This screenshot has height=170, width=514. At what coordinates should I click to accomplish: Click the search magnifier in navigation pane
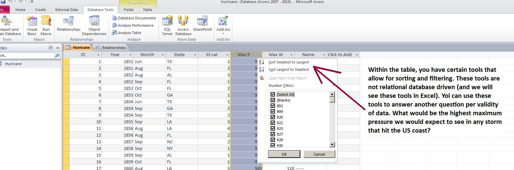[57, 55]
